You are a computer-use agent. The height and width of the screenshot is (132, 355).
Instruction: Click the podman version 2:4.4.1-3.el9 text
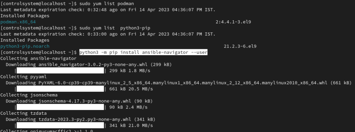(x=233, y=22)
